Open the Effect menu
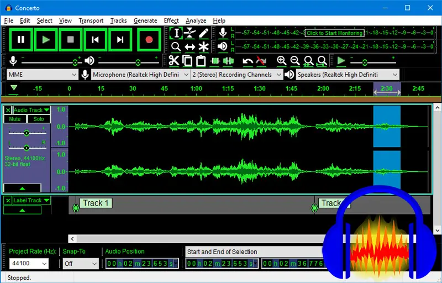 coord(171,20)
